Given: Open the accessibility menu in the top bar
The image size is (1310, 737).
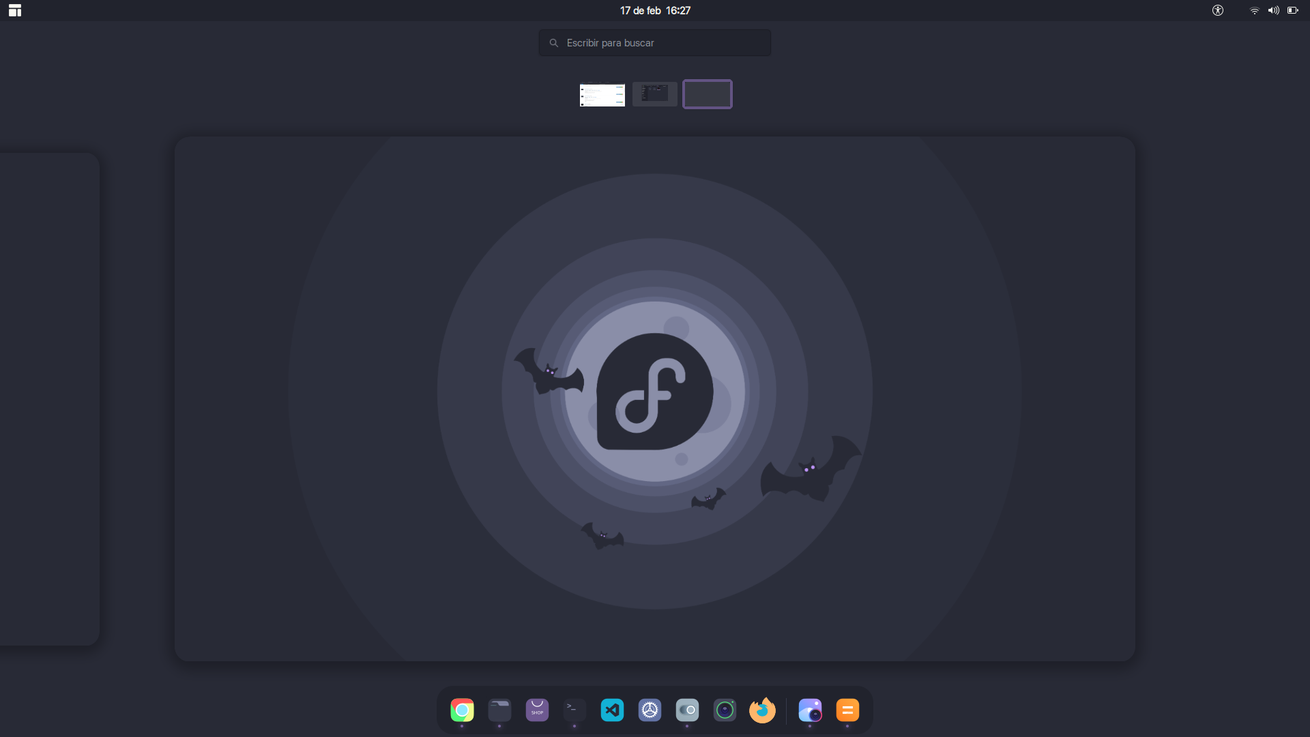Looking at the screenshot, I should (x=1218, y=10).
